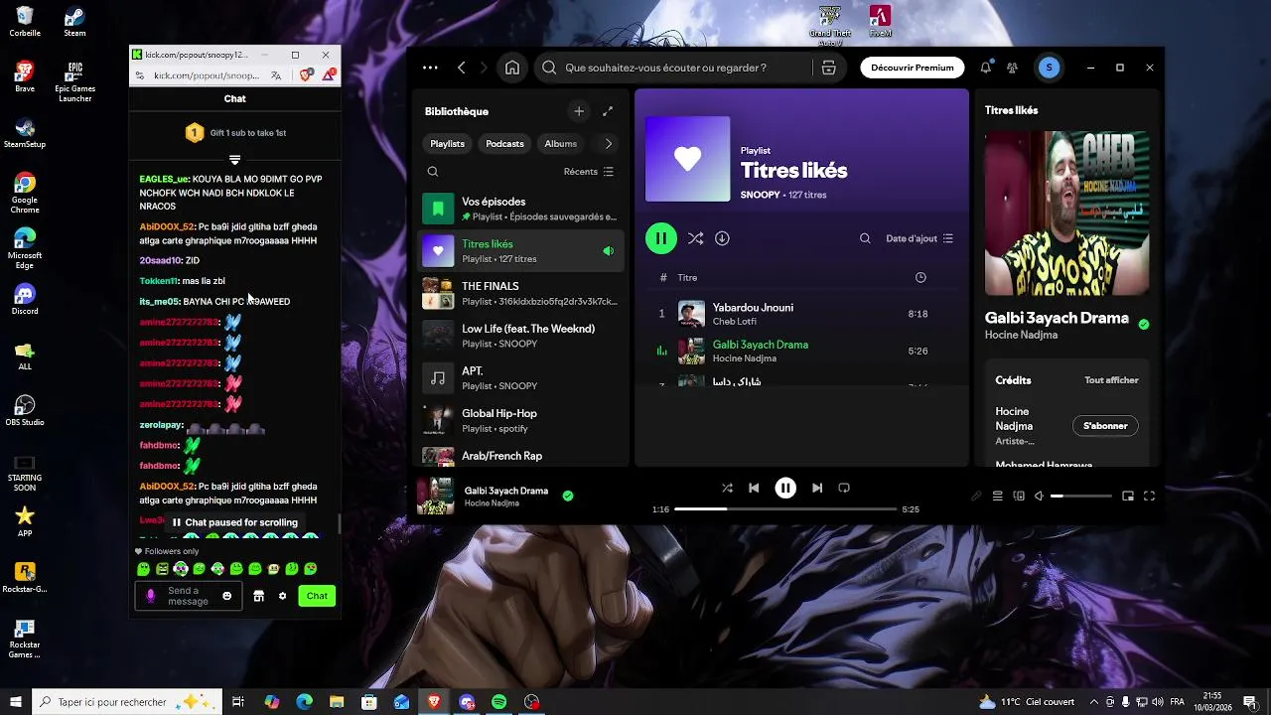Click S'abonner for Hocine Nadjma
Screen dimensions: 1271x715
1105,426
